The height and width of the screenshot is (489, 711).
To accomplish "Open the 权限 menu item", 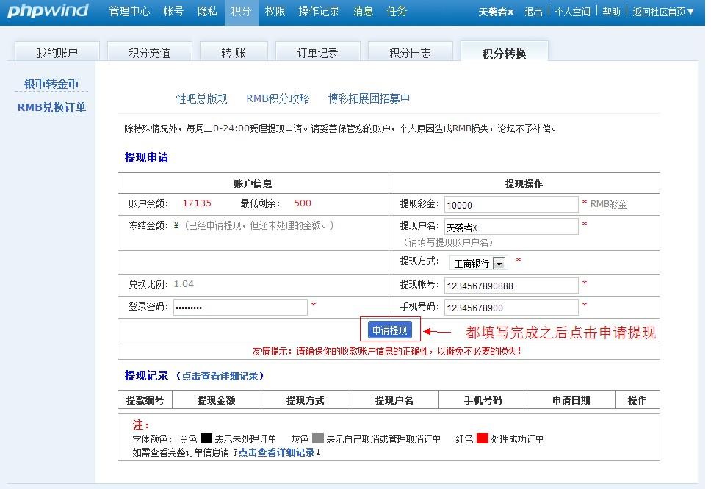I will 275,12.
